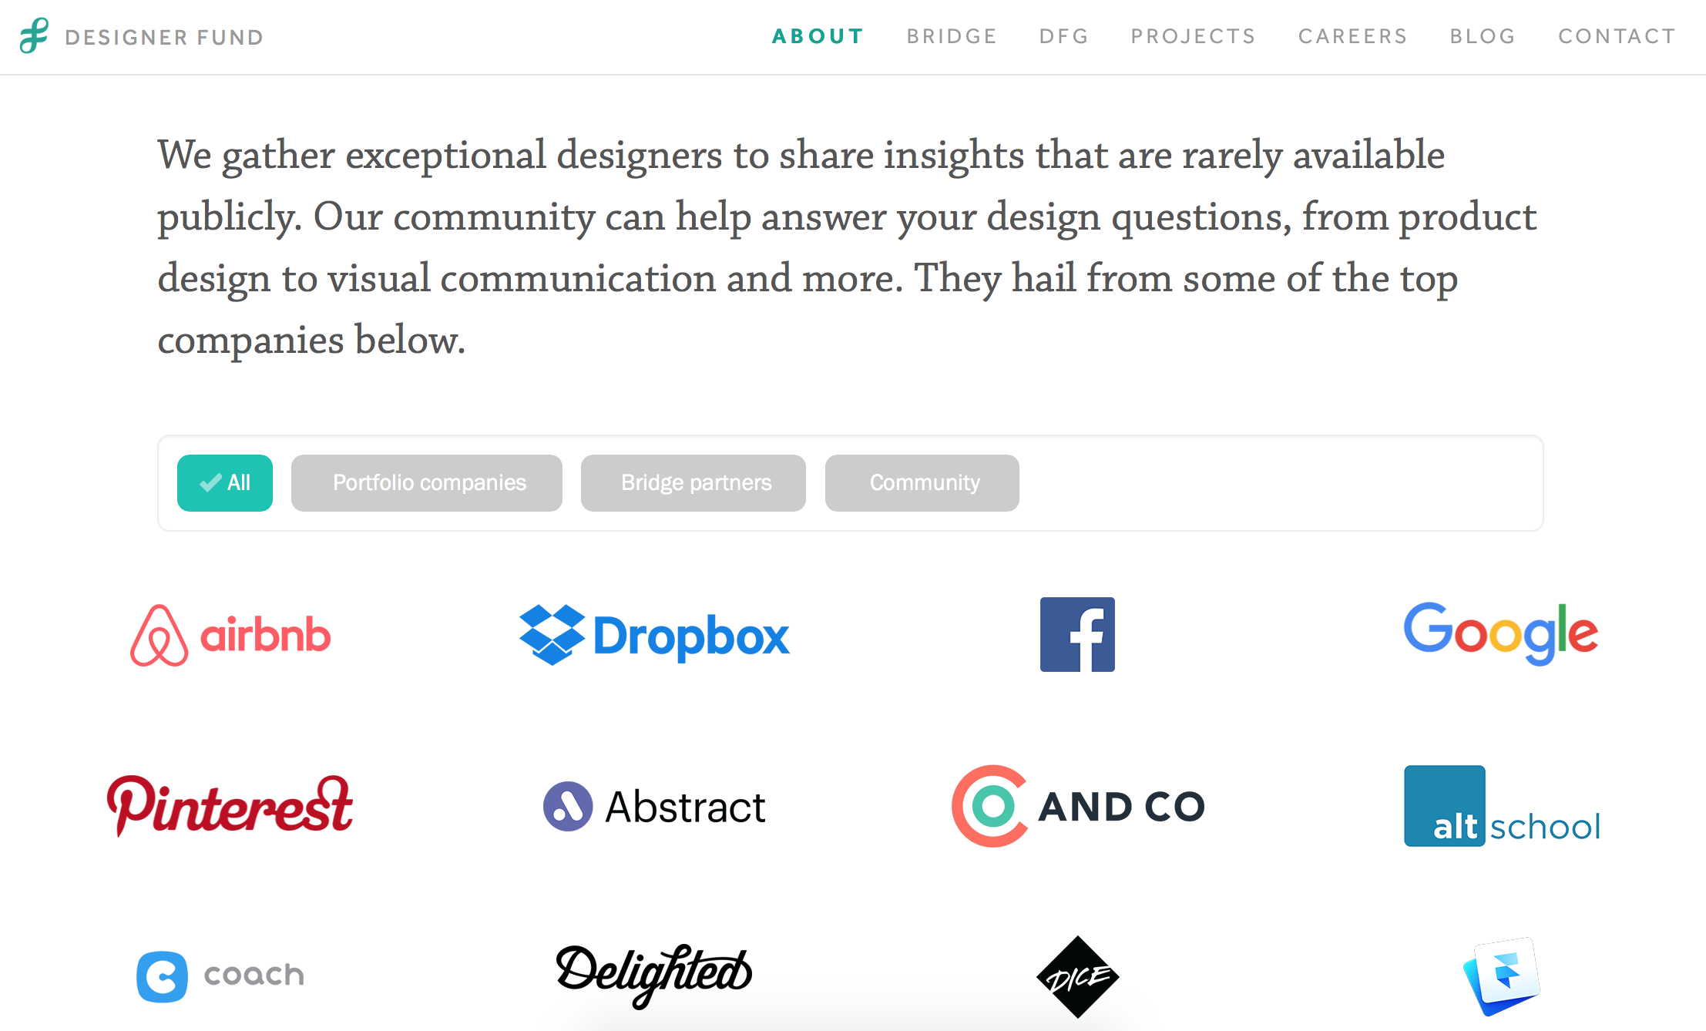Select the Abstract company logo
The image size is (1706, 1031).
pyautogui.click(x=654, y=807)
